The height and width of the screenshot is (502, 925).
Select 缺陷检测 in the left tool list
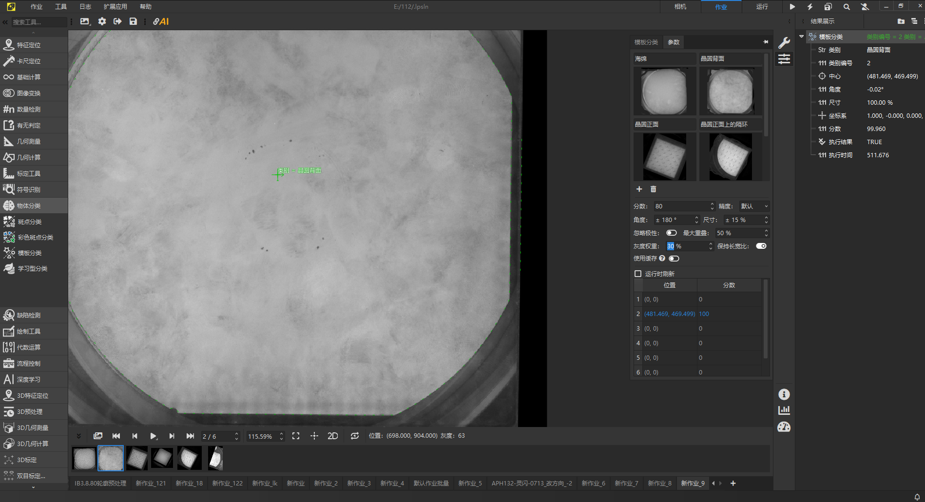34,316
